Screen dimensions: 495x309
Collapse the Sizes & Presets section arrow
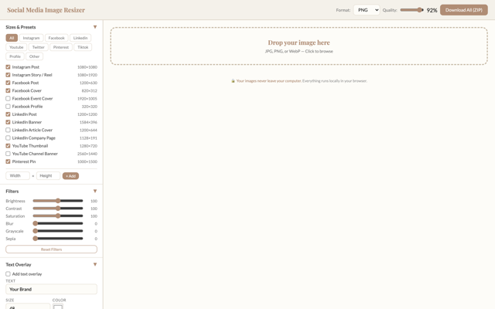(95, 27)
